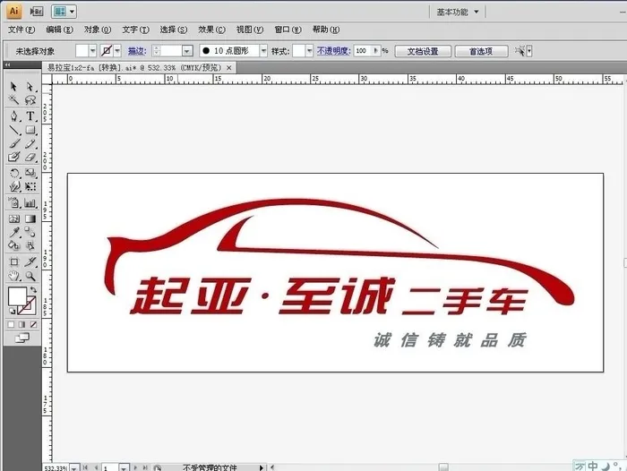Open the stroke weight dropdown

click(187, 51)
